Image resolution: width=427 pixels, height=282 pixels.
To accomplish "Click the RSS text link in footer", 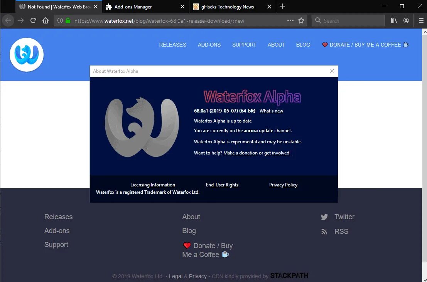I will [x=341, y=232].
